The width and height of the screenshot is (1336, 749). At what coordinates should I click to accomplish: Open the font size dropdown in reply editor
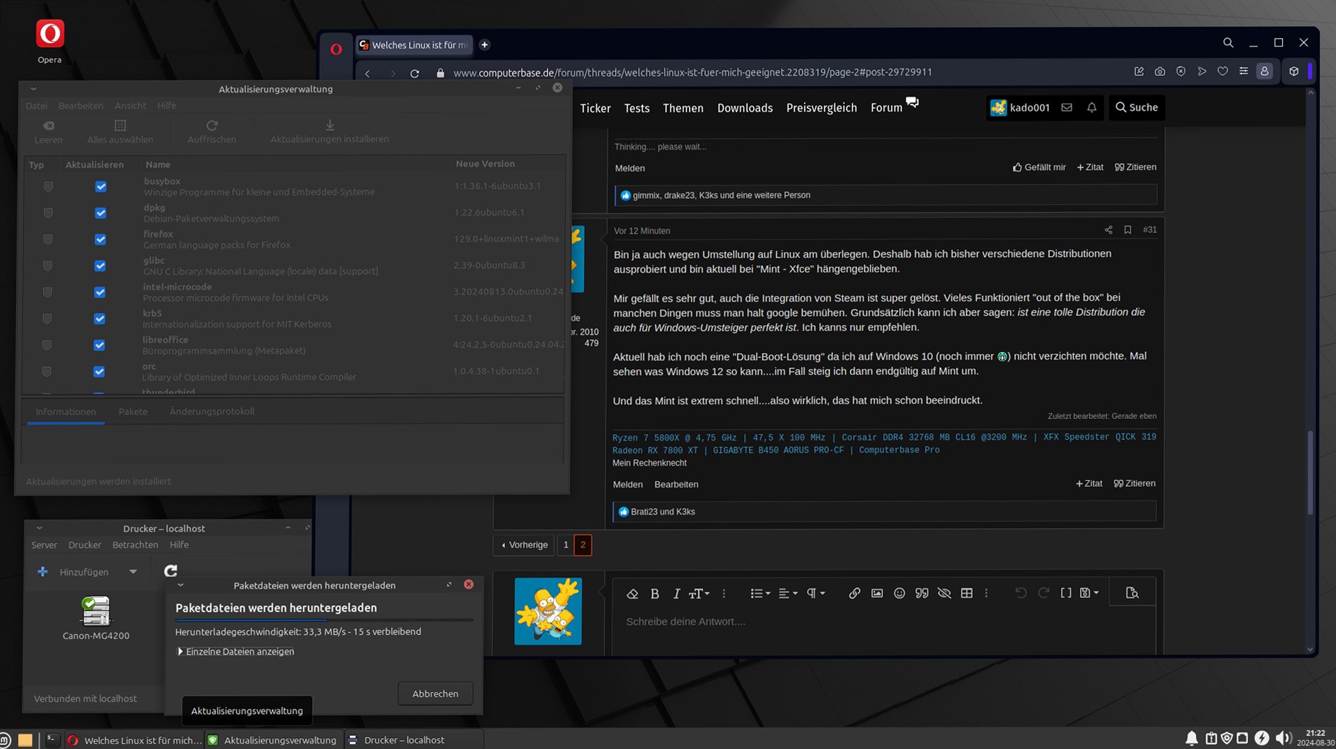click(x=699, y=594)
